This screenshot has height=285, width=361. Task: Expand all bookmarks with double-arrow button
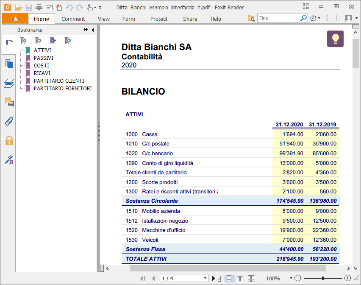pos(86,30)
